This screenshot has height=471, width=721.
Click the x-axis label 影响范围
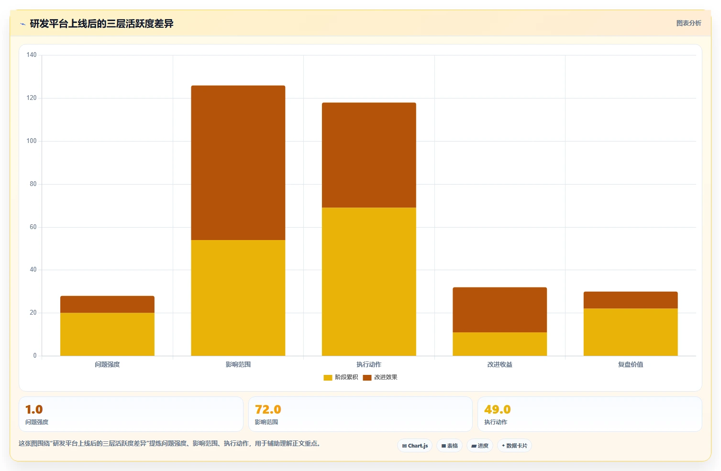tap(238, 364)
